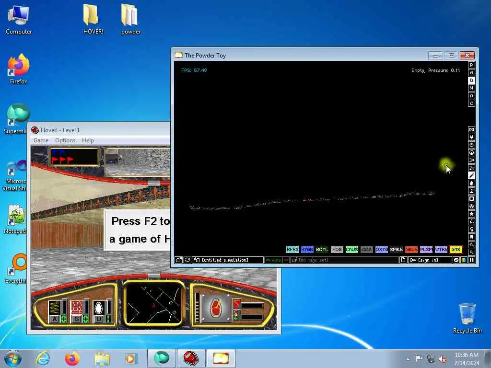Viewport: 491px width, 368px height.
Task: Click the Hover! radar map panel
Action: coord(153,304)
